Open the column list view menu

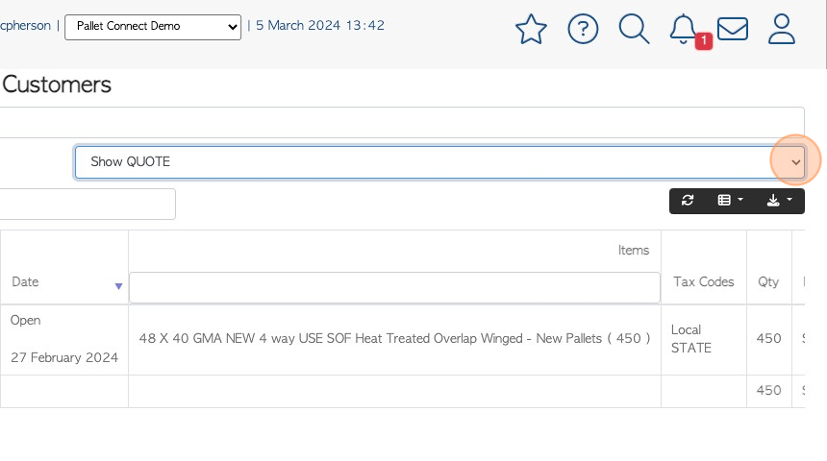[x=730, y=200]
